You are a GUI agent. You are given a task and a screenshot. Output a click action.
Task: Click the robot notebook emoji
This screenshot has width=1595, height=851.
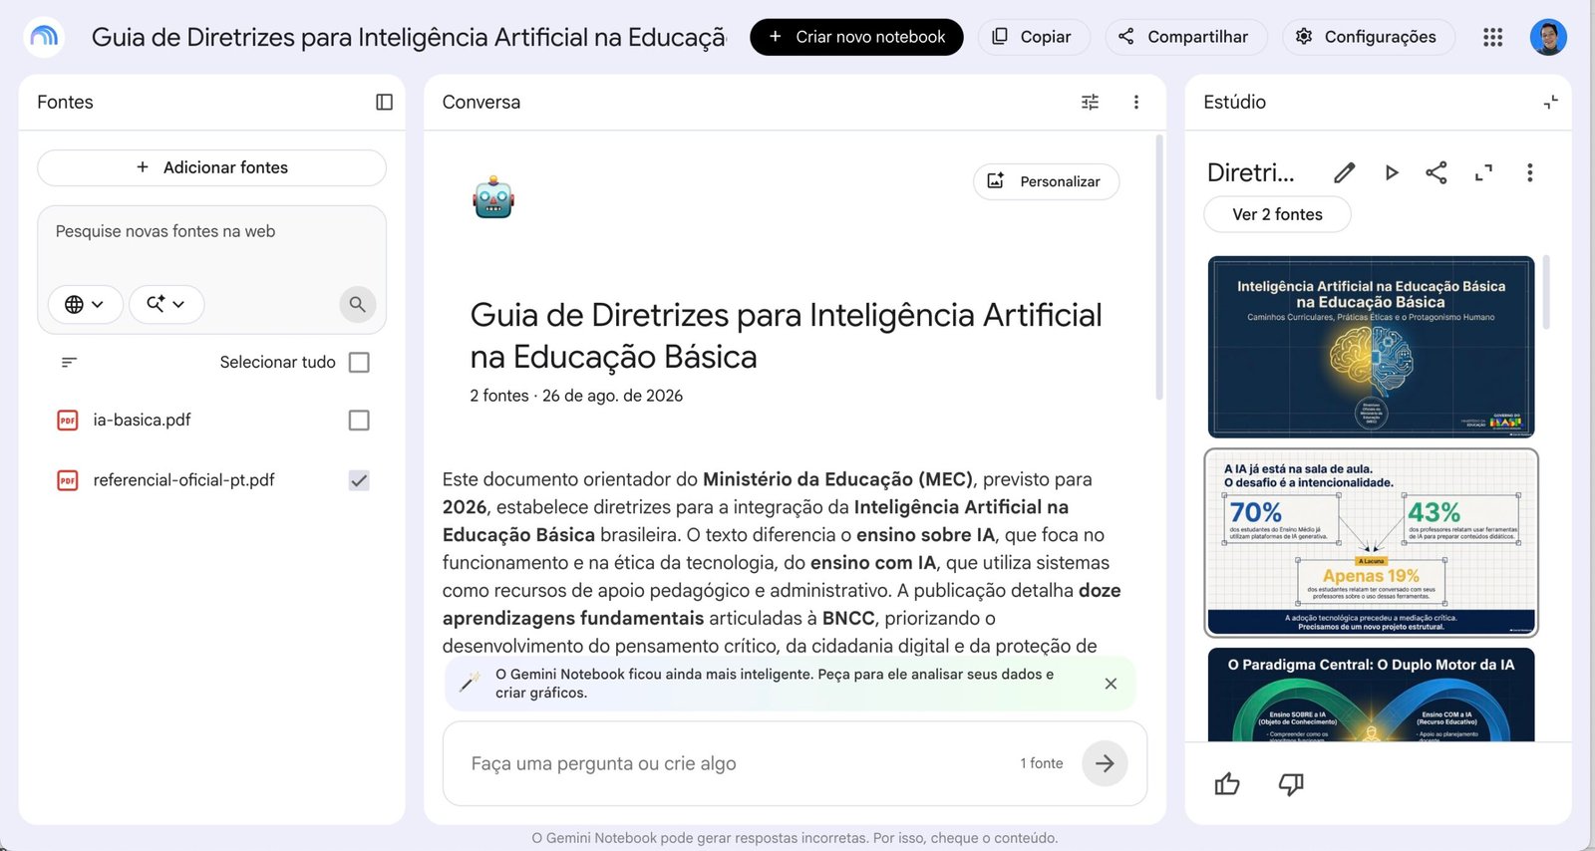pyautogui.click(x=493, y=197)
